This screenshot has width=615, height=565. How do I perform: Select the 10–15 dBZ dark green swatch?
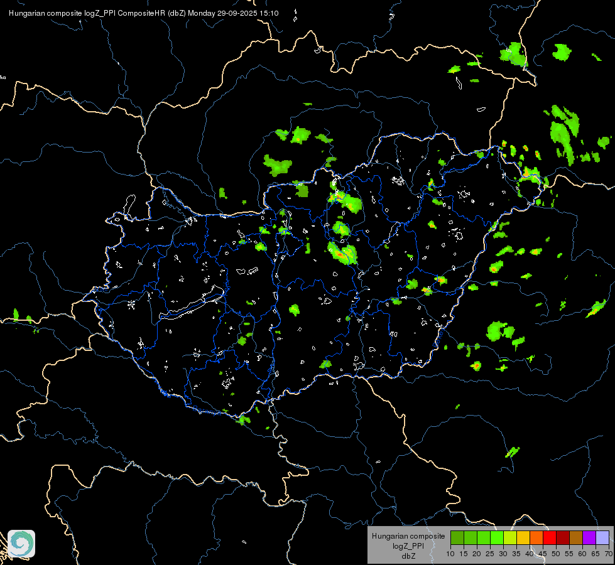457,537
